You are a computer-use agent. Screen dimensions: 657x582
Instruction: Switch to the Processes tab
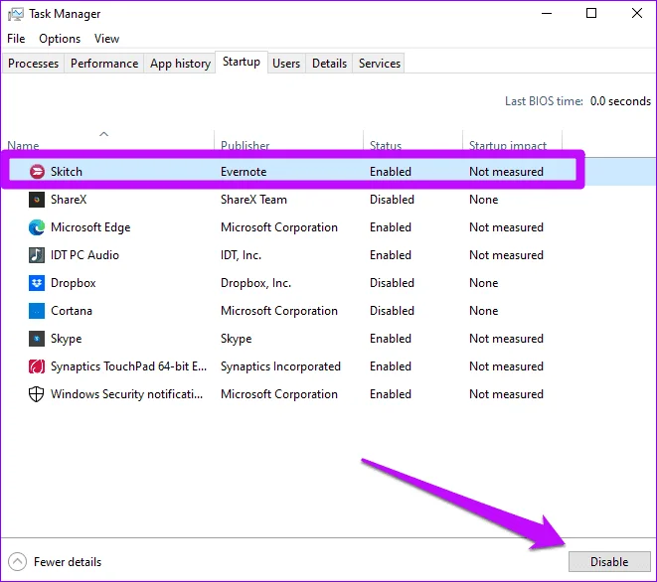(x=33, y=64)
